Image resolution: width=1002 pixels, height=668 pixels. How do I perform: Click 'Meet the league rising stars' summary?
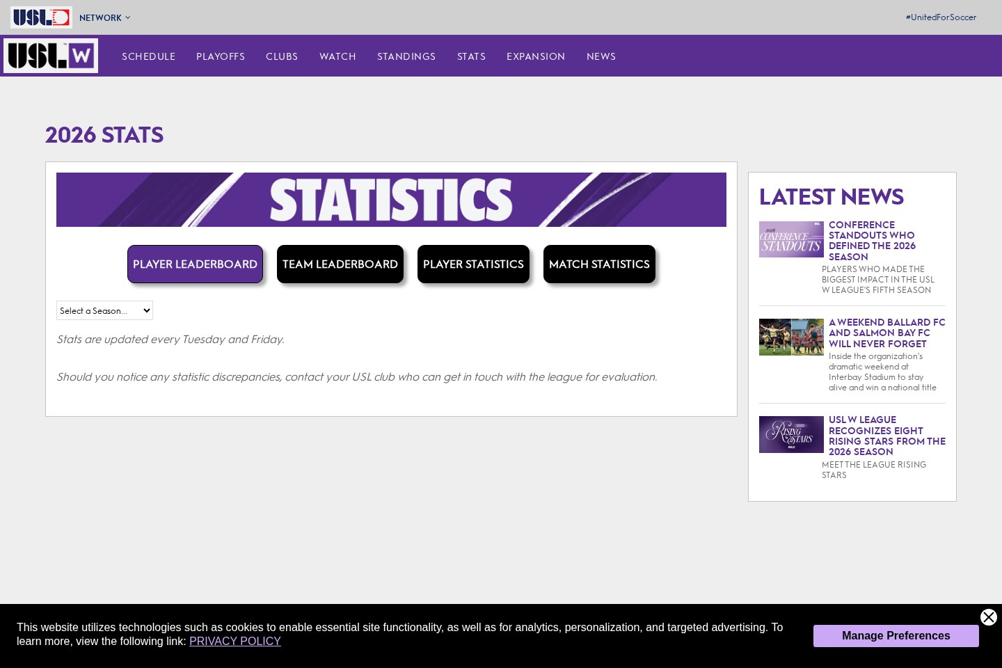tap(874, 470)
